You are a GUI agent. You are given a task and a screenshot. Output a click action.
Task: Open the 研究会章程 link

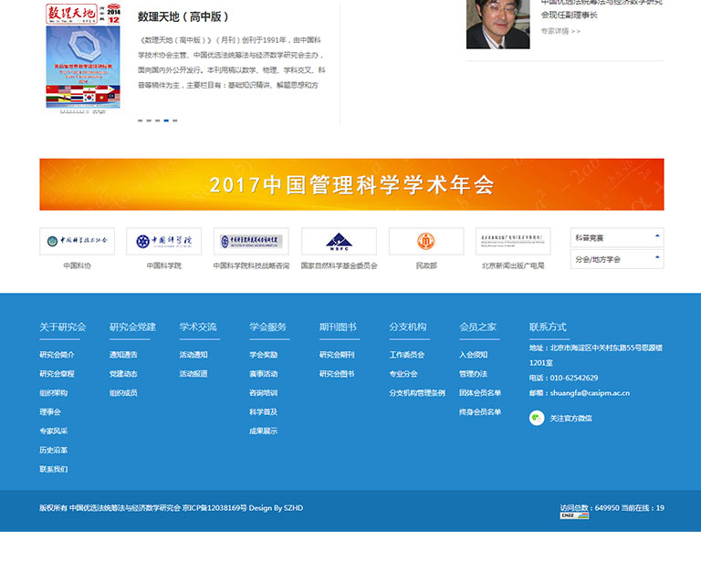coord(57,374)
